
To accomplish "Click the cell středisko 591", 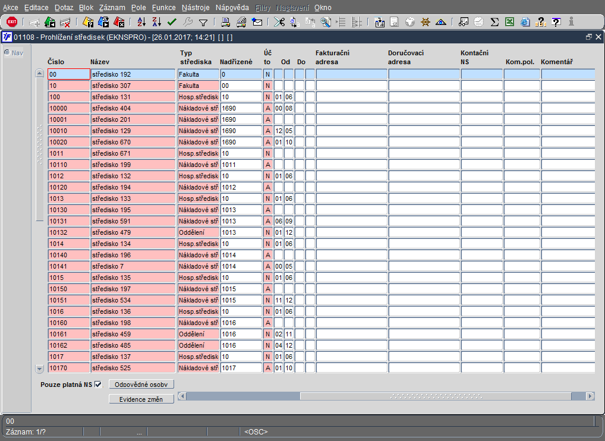I will click(133, 221).
